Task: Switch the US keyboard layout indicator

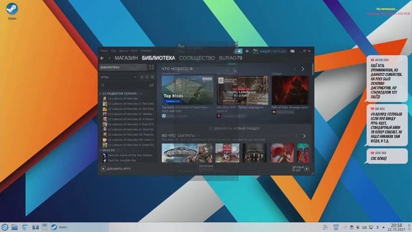Action: (364, 227)
